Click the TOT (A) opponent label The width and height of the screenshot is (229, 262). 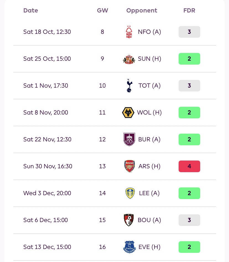[150, 86]
